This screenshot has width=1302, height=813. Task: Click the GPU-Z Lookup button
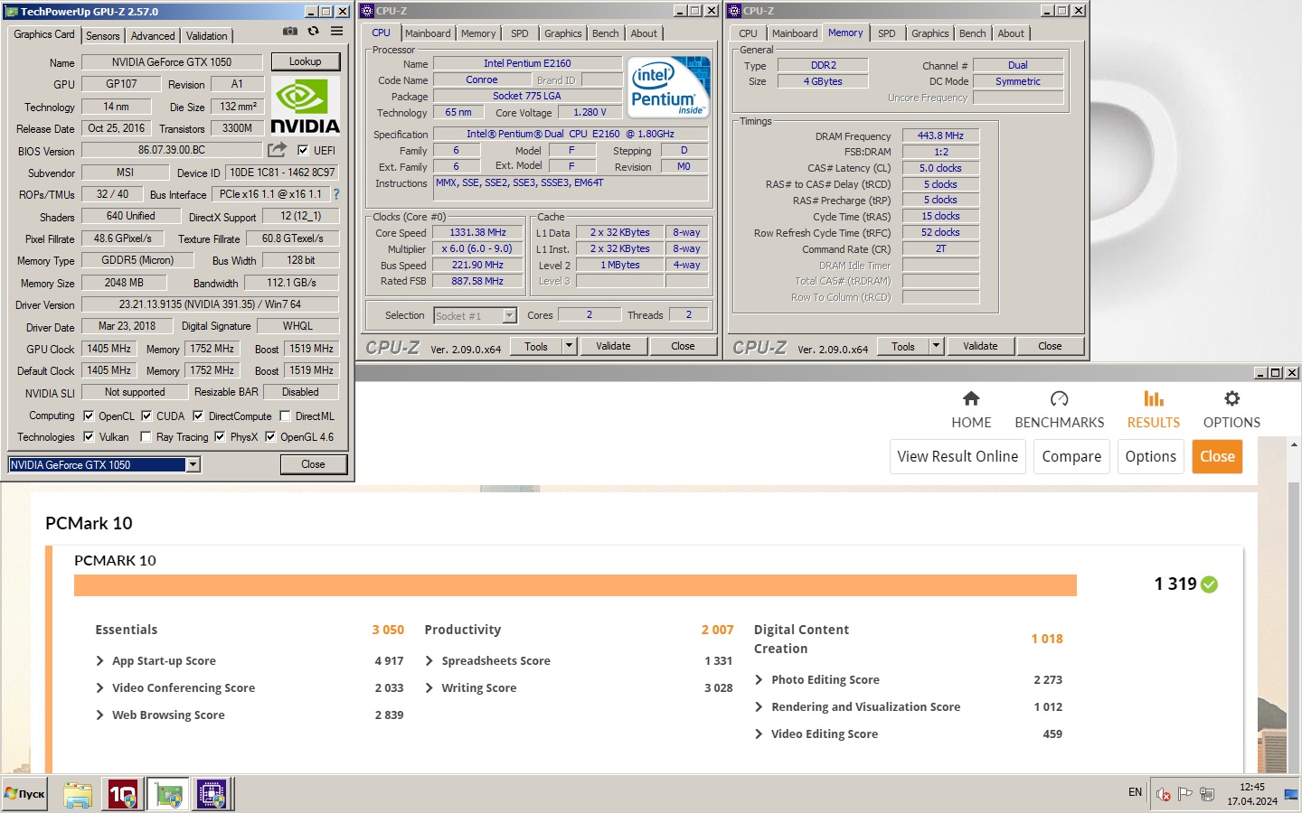pyautogui.click(x=305, y=61)
